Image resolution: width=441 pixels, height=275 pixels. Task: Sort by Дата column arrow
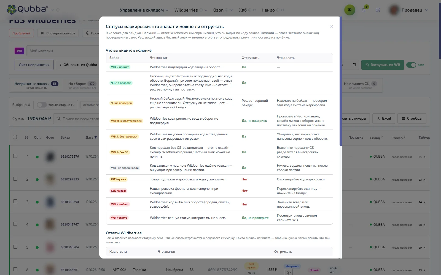pos(96,137)
